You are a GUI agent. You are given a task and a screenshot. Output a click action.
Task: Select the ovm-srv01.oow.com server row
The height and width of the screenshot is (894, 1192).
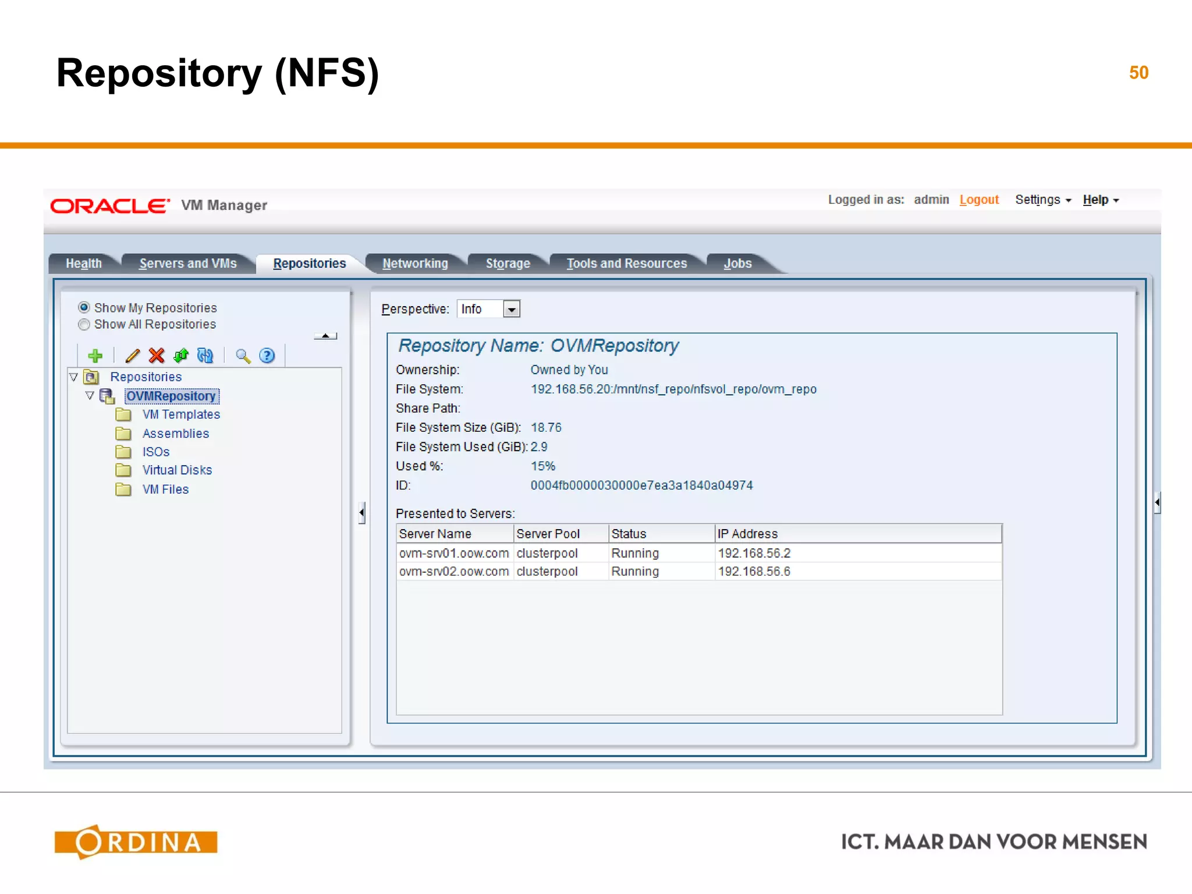[699, 553]
